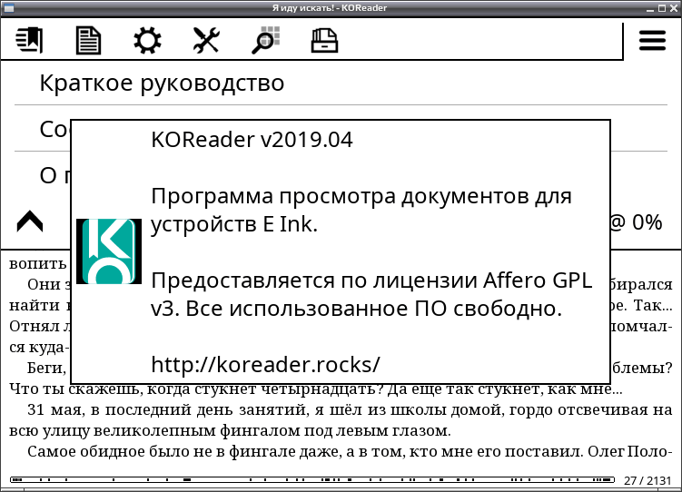Click the 'Программа просмотра документов' description
This screenshot has width=682, height=492.
361,210
